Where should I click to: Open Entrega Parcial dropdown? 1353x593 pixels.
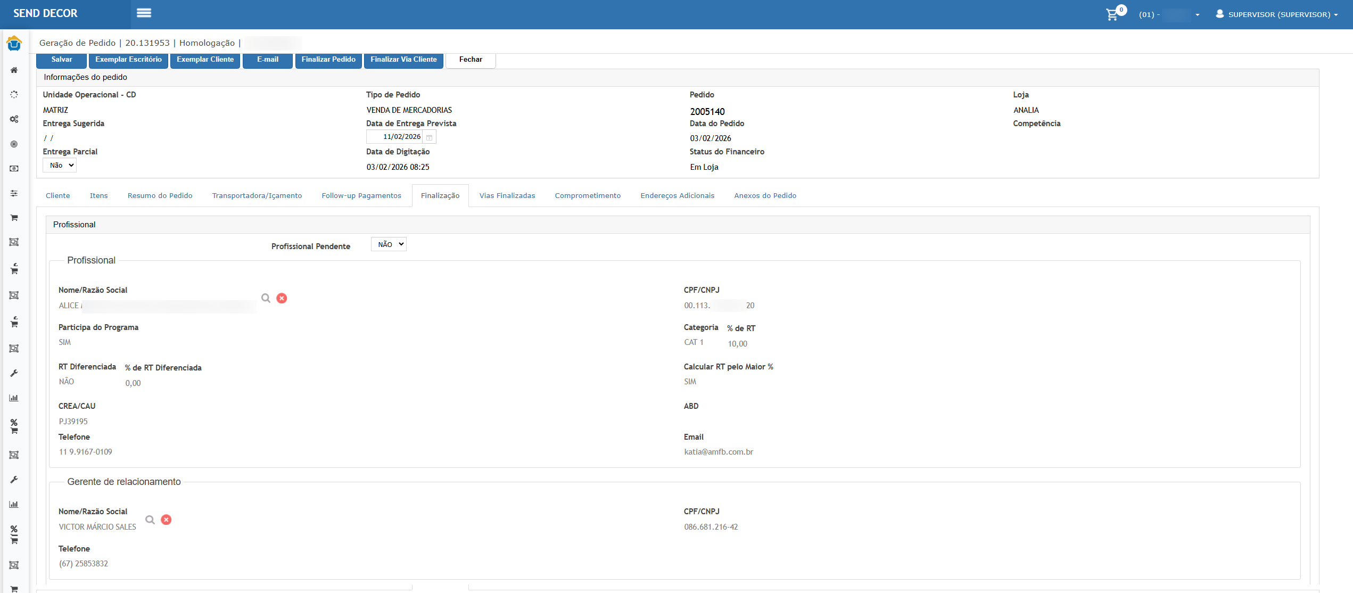pyautogui.click(x=60, y=166)
